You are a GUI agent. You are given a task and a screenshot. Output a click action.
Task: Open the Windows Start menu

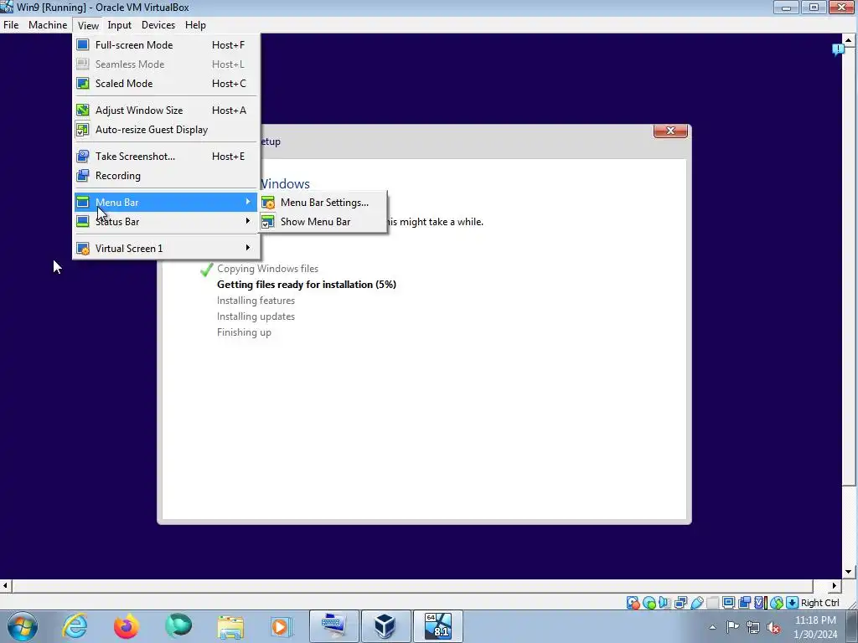23,626
